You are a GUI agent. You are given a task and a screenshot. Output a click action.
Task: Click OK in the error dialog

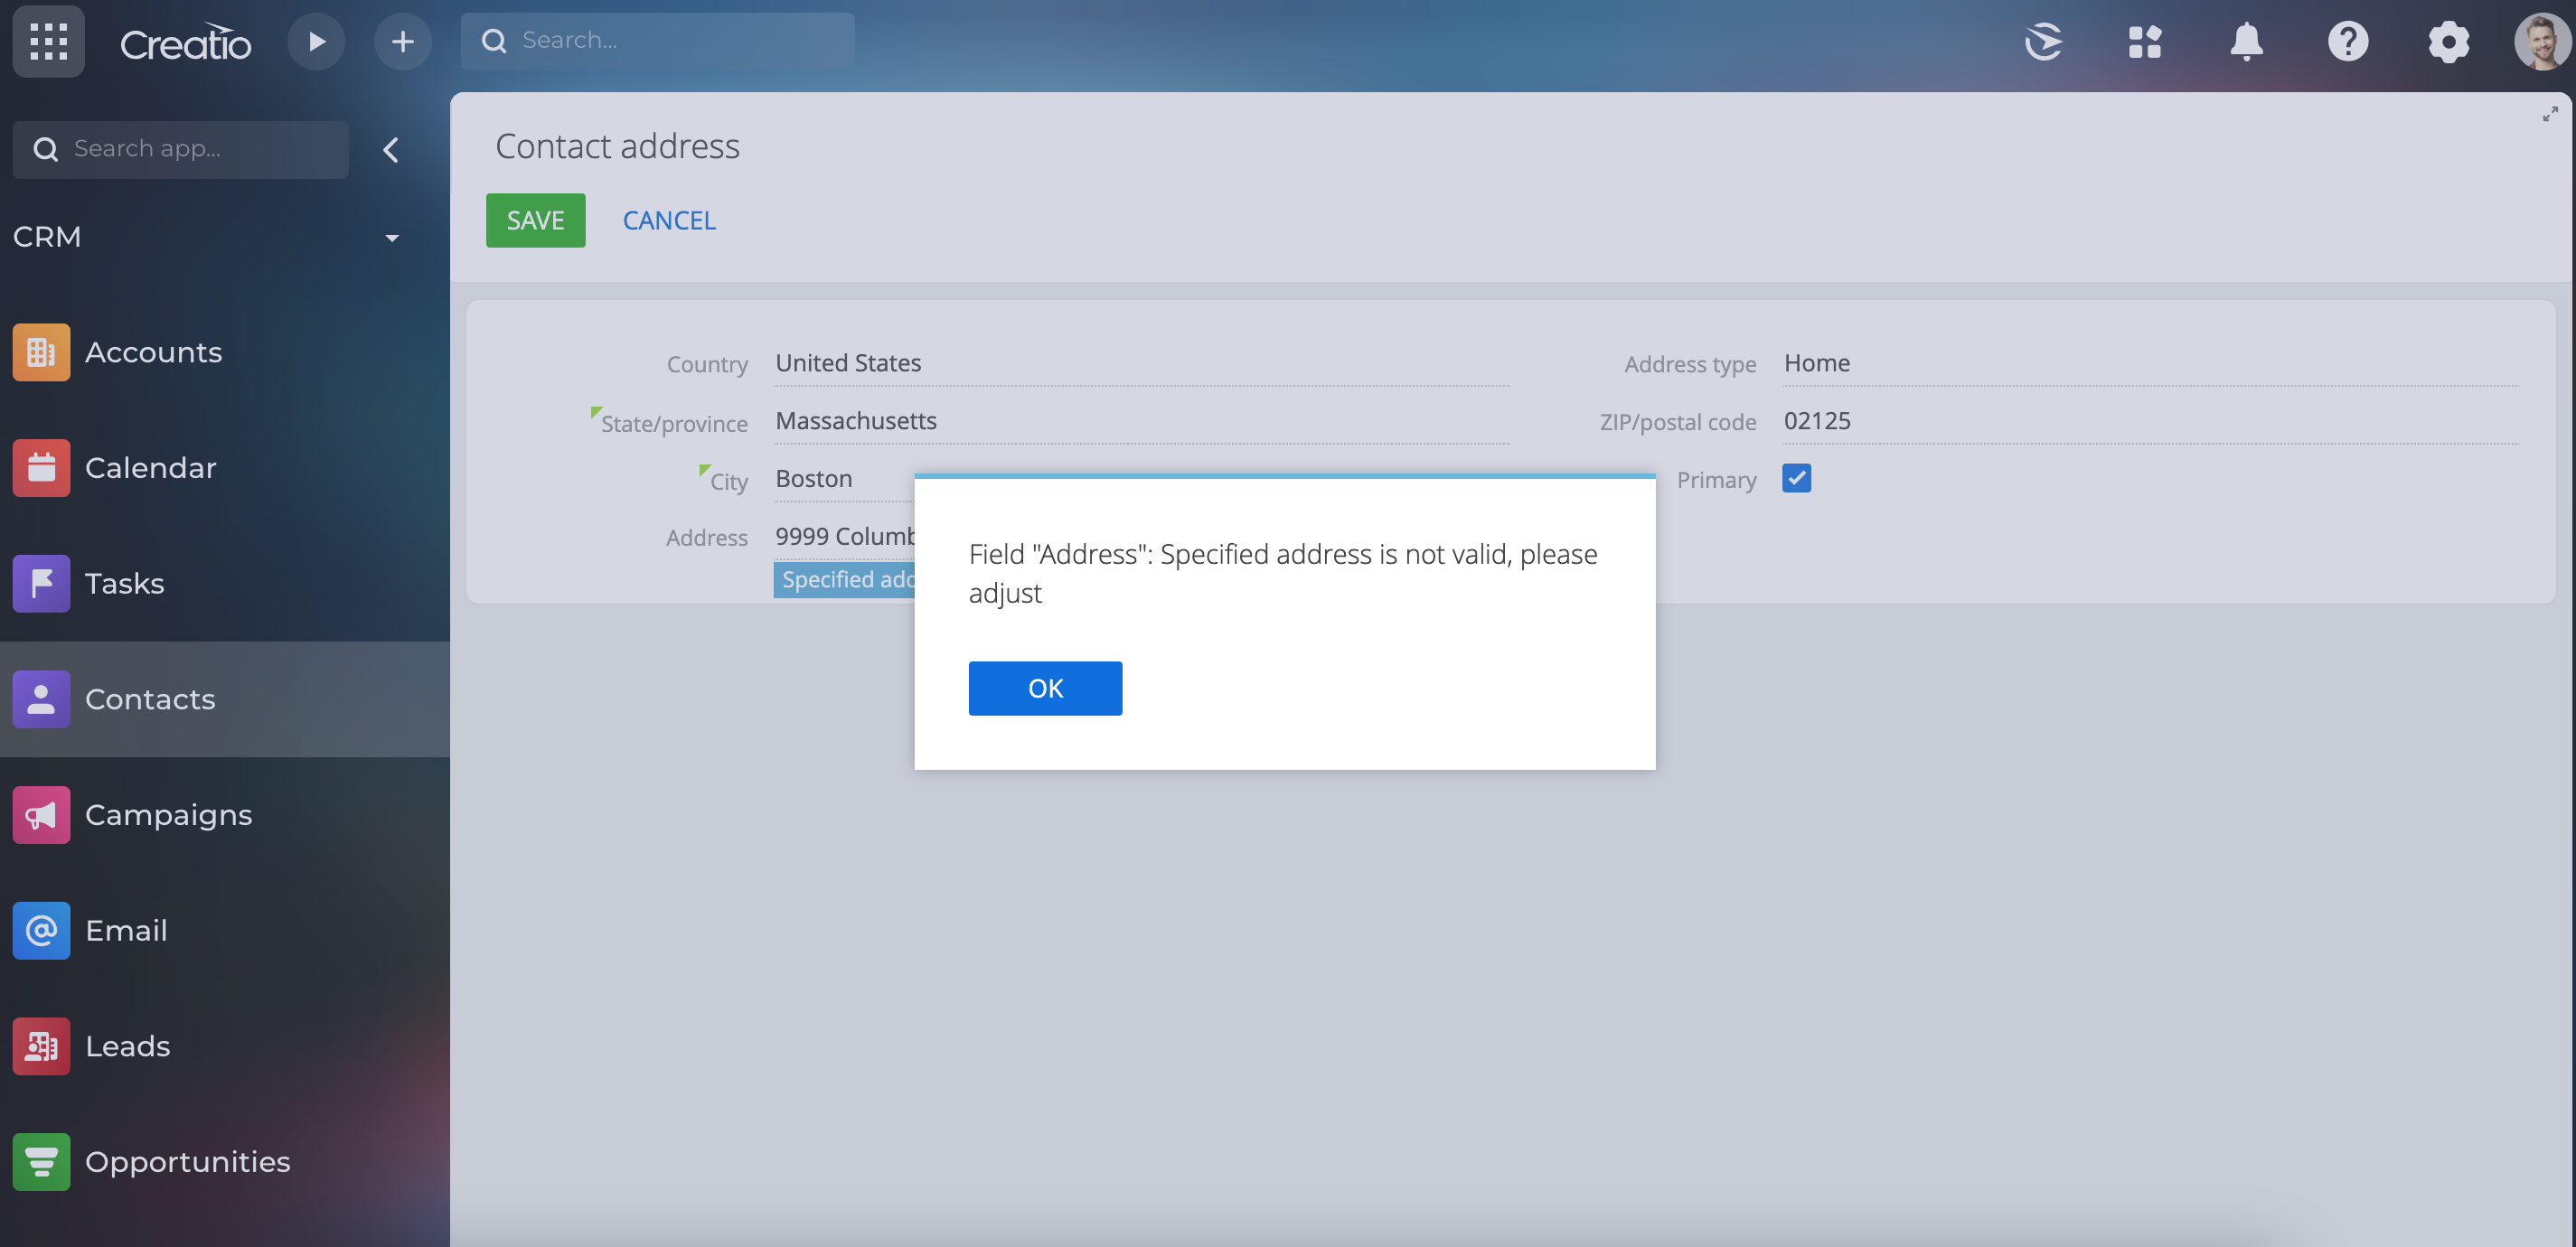click(x=1045, y=688)
